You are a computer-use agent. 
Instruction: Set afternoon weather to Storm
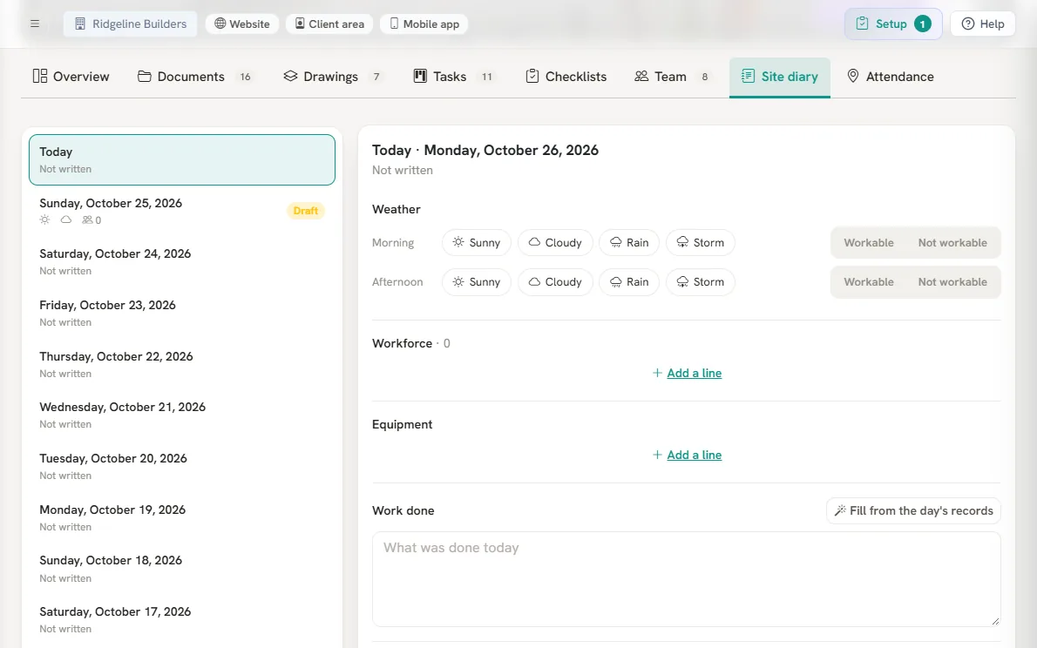pos(701,281)
